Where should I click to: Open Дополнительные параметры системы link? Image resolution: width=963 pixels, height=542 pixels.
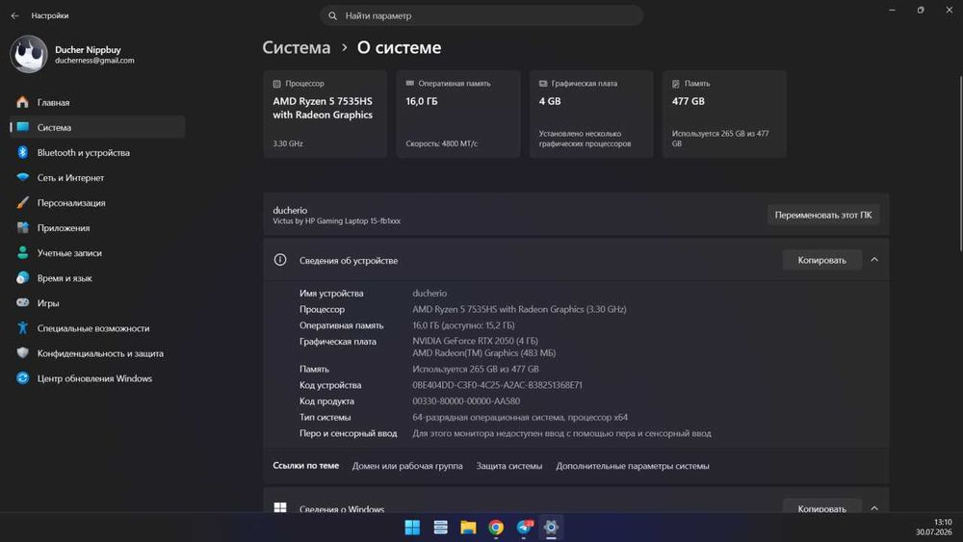tap(633, 466)
